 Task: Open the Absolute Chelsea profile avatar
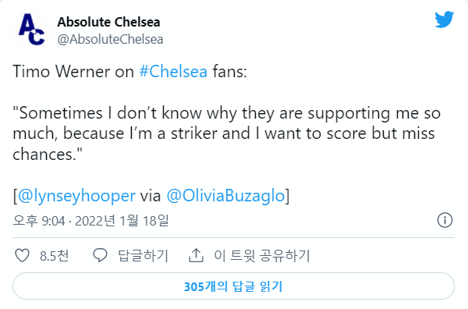point(32,29)
